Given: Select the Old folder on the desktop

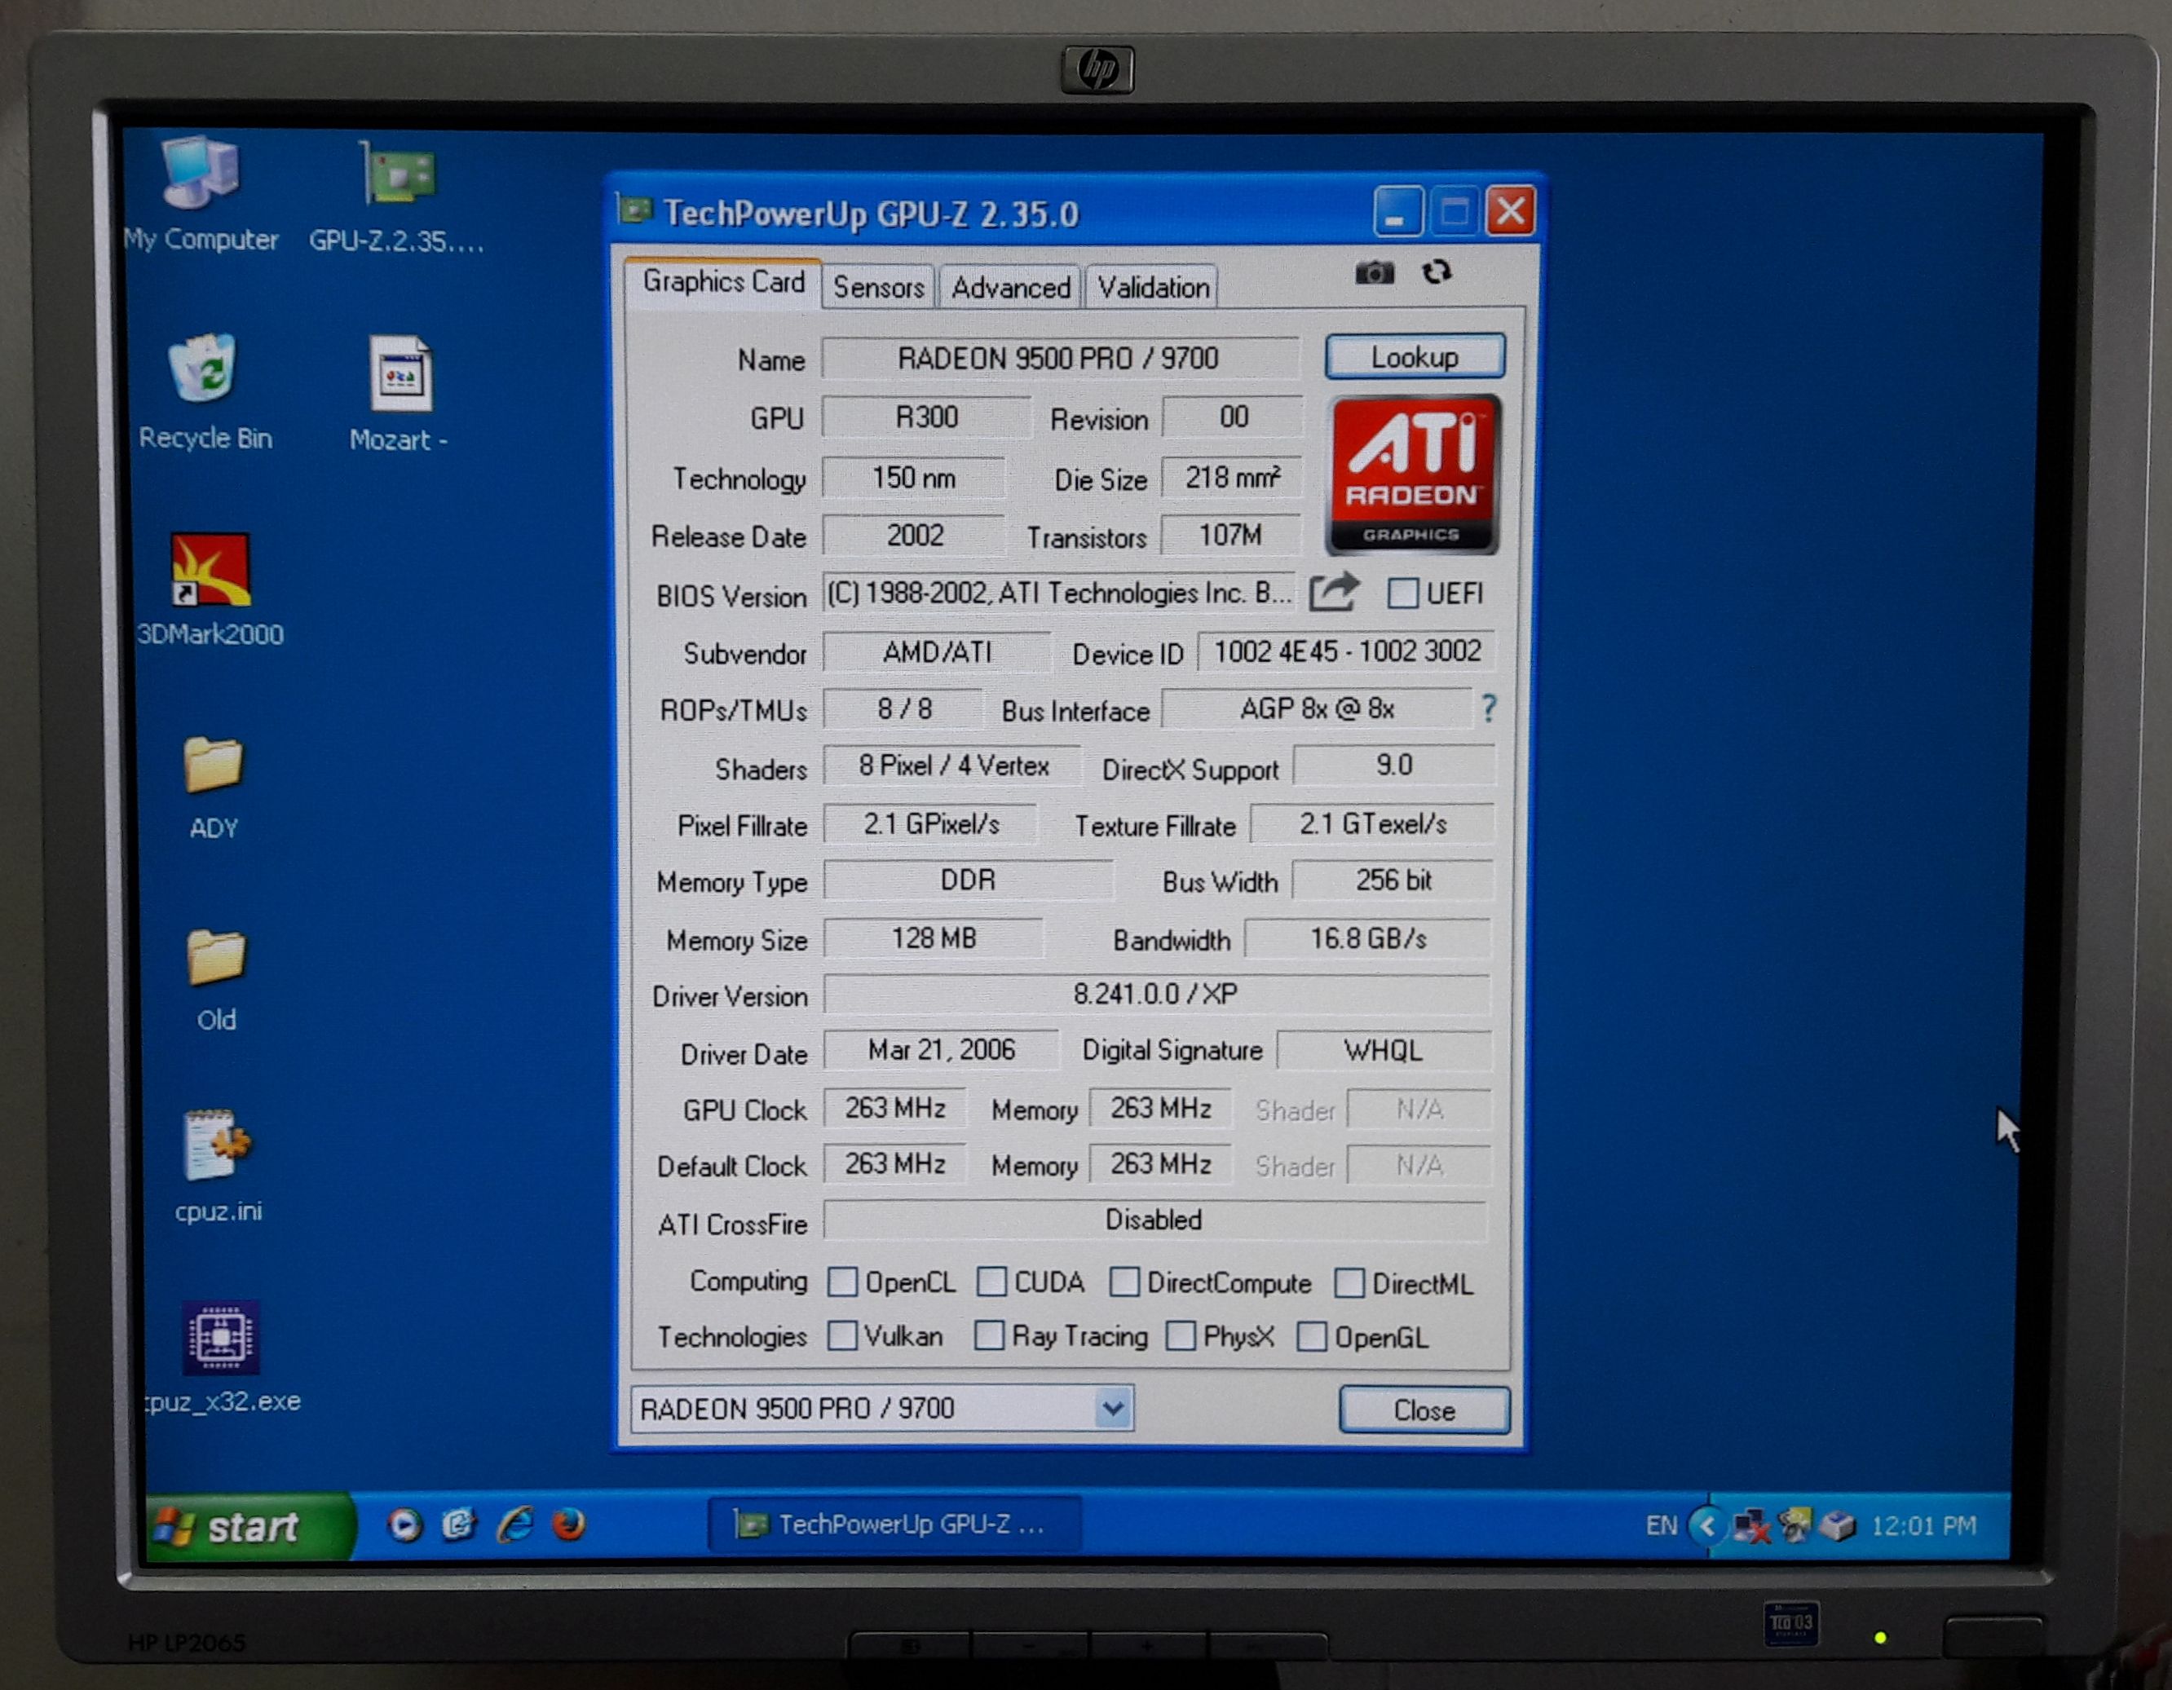Looking at the screenshot, I should click(x=216, y=981).
